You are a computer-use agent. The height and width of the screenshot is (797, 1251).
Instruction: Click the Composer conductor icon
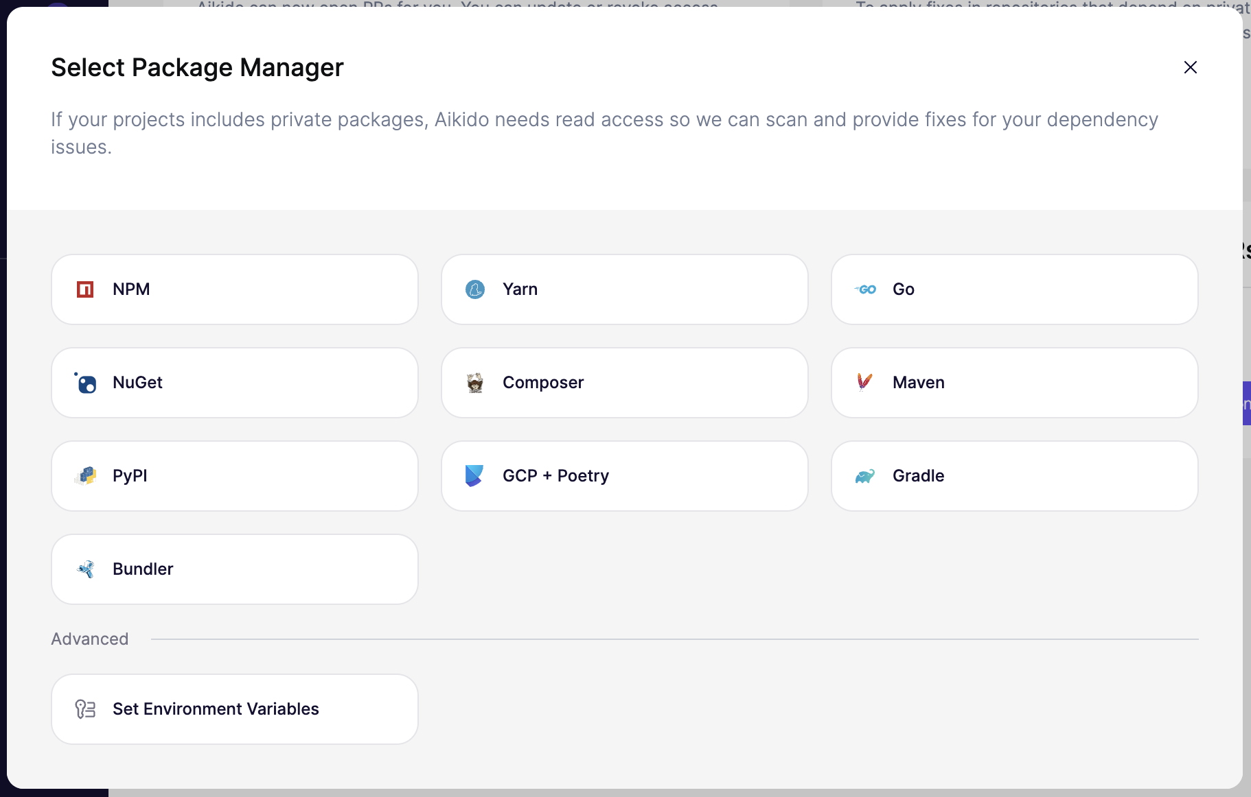(x=475, y=383)
